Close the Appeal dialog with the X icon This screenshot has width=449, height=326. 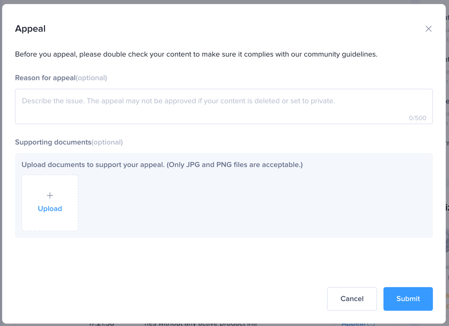pos(428,29)
